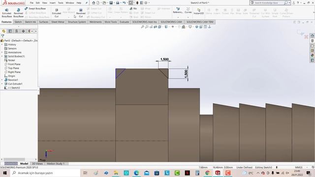This screenshot has height=177, width=315.
Task: Open the View menu
Action: 45,3
